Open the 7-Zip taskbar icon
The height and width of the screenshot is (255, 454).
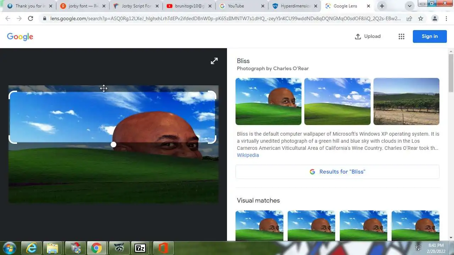click(140, 248)
